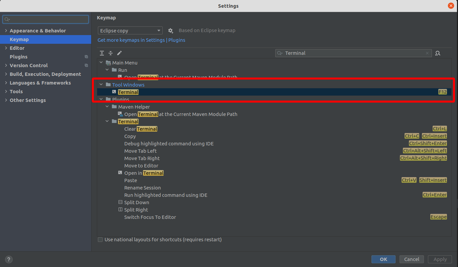Click the Get more keymaps in Settings link
The image size is (458, 267).
pos(131,40)
